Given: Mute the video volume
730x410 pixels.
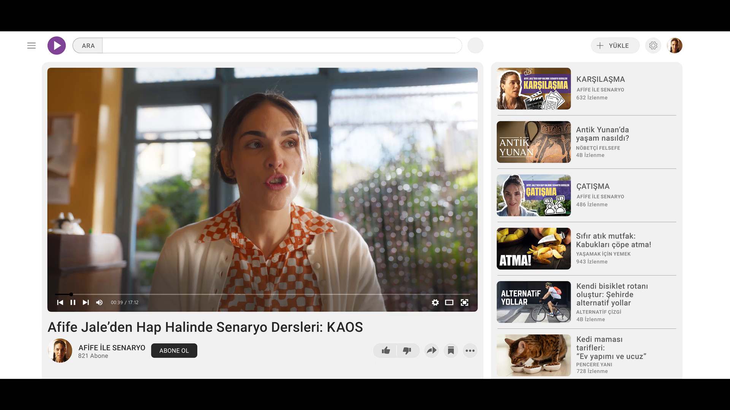Looking at the screenshot, I should coord(99,303).
